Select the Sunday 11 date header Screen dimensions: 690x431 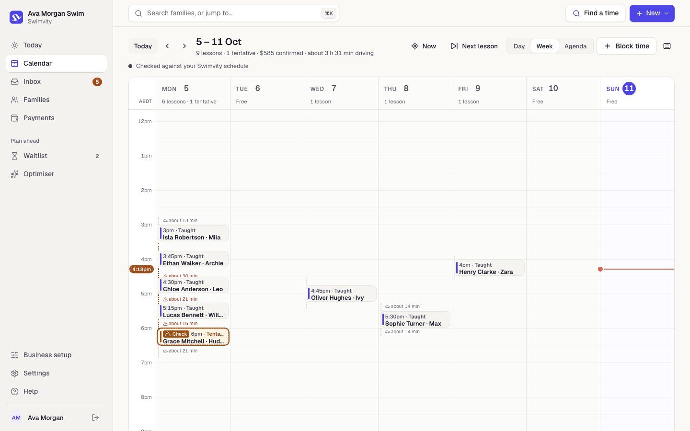[637, 93]
